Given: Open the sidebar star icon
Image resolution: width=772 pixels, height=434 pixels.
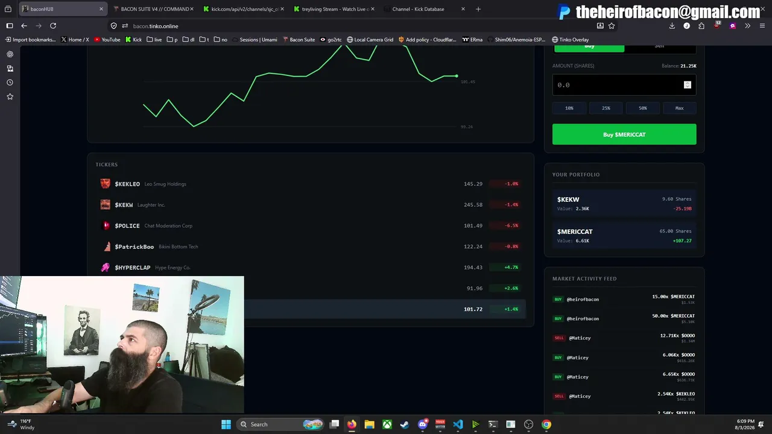Looking at the screenshot, I should pos(10,96).
